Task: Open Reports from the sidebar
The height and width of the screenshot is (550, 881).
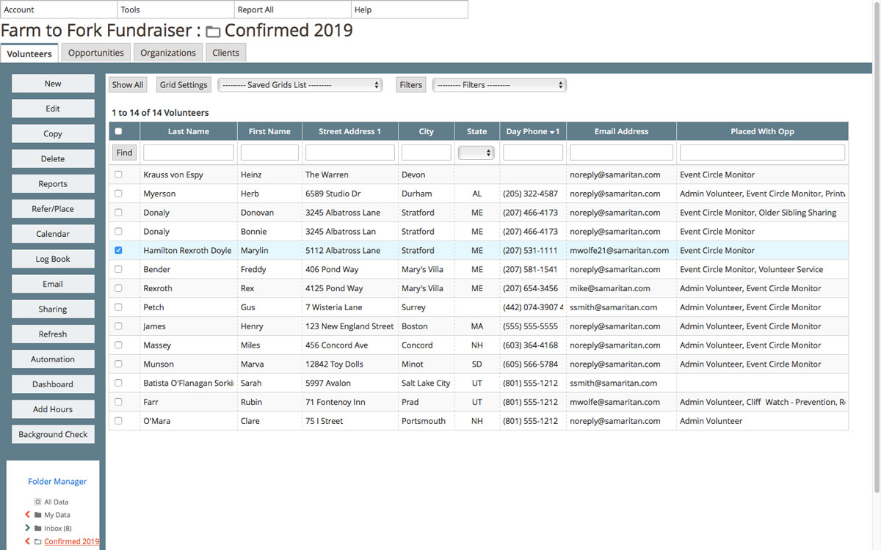Action: coord(53,184)
